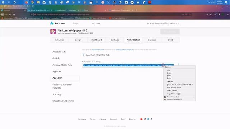Image resolution: width=230 pixels, height=129 pixels.
Task: Open the File Explorer icon in taskbar
Action: pyautogui.click(x=38, y=3)
